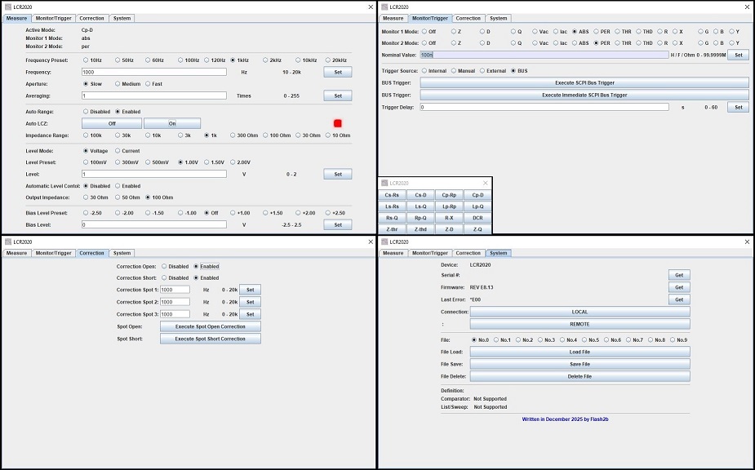Screen dimensions: 755x470
Task: Focus the Nominal Value input field
Action: pos(544,55)
